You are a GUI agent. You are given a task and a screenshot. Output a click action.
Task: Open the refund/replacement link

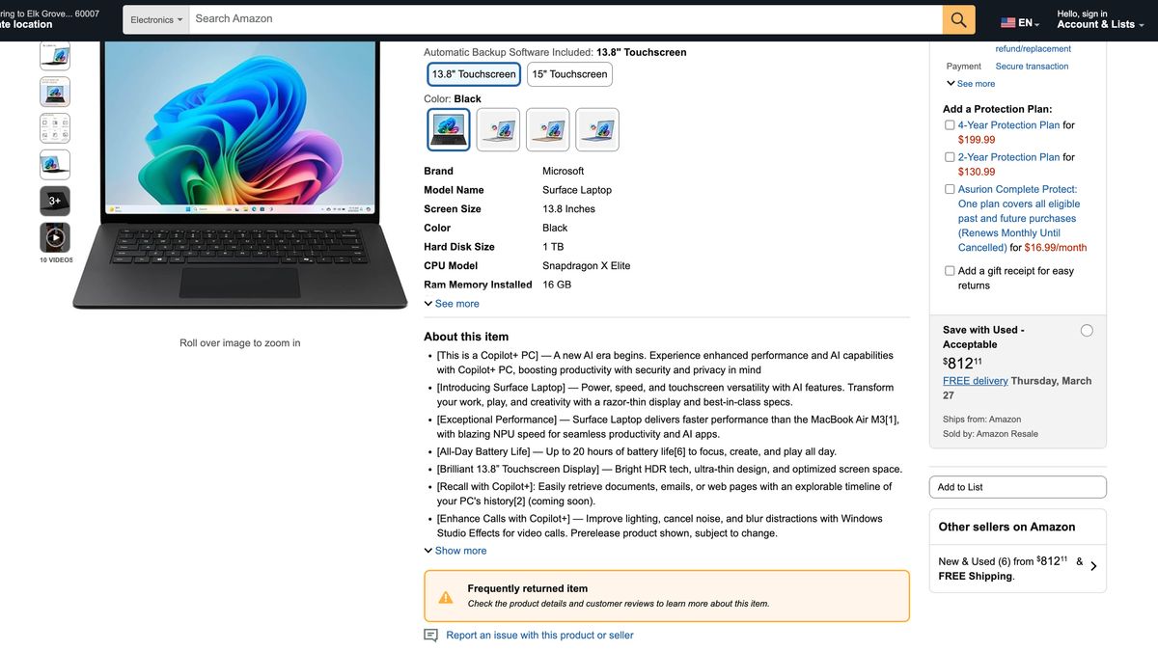point(1034,49)
